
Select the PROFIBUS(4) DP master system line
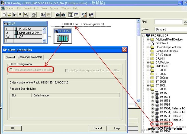point(83,26)
